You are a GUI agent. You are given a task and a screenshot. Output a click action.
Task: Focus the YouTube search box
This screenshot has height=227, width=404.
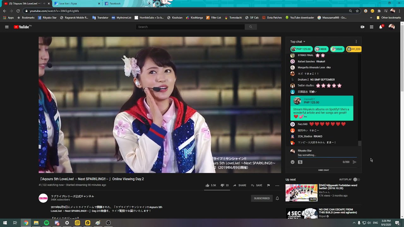pos(190,27)
